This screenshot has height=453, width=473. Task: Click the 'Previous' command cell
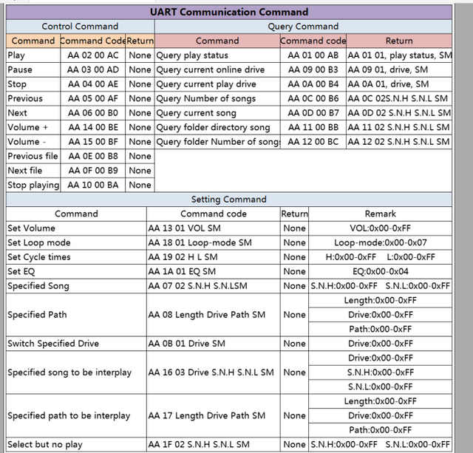[33, 98]
